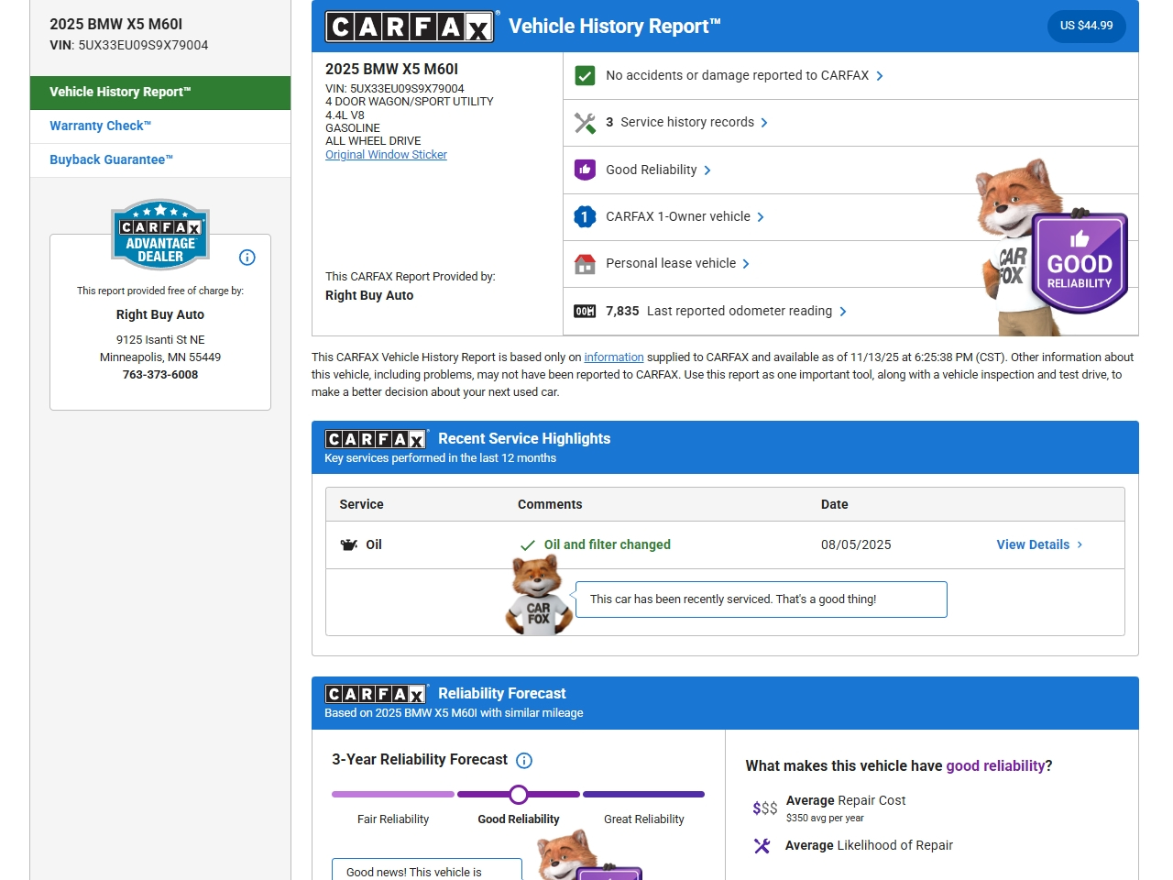Open the Buyback Guarantee tab
This screenshot has height=880, width=1173.
(x=111, y=159)
